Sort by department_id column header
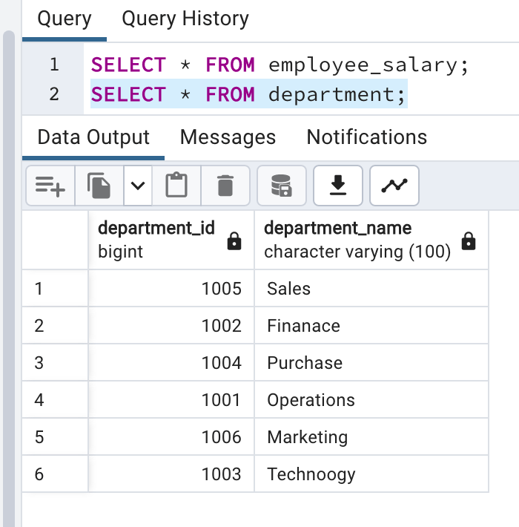This screenshot has width=519, height=527. tap(156, 228)
